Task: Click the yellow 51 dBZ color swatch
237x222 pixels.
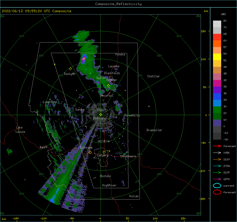Action: 217,57
